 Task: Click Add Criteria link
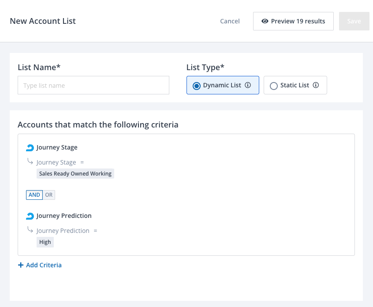(44, 265)
